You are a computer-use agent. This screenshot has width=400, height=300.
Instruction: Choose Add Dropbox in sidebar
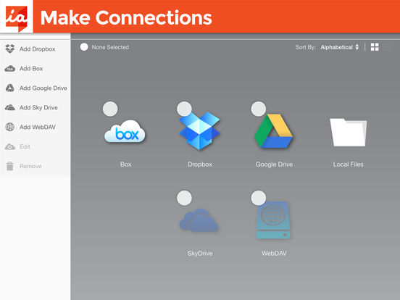pos(36,49)
